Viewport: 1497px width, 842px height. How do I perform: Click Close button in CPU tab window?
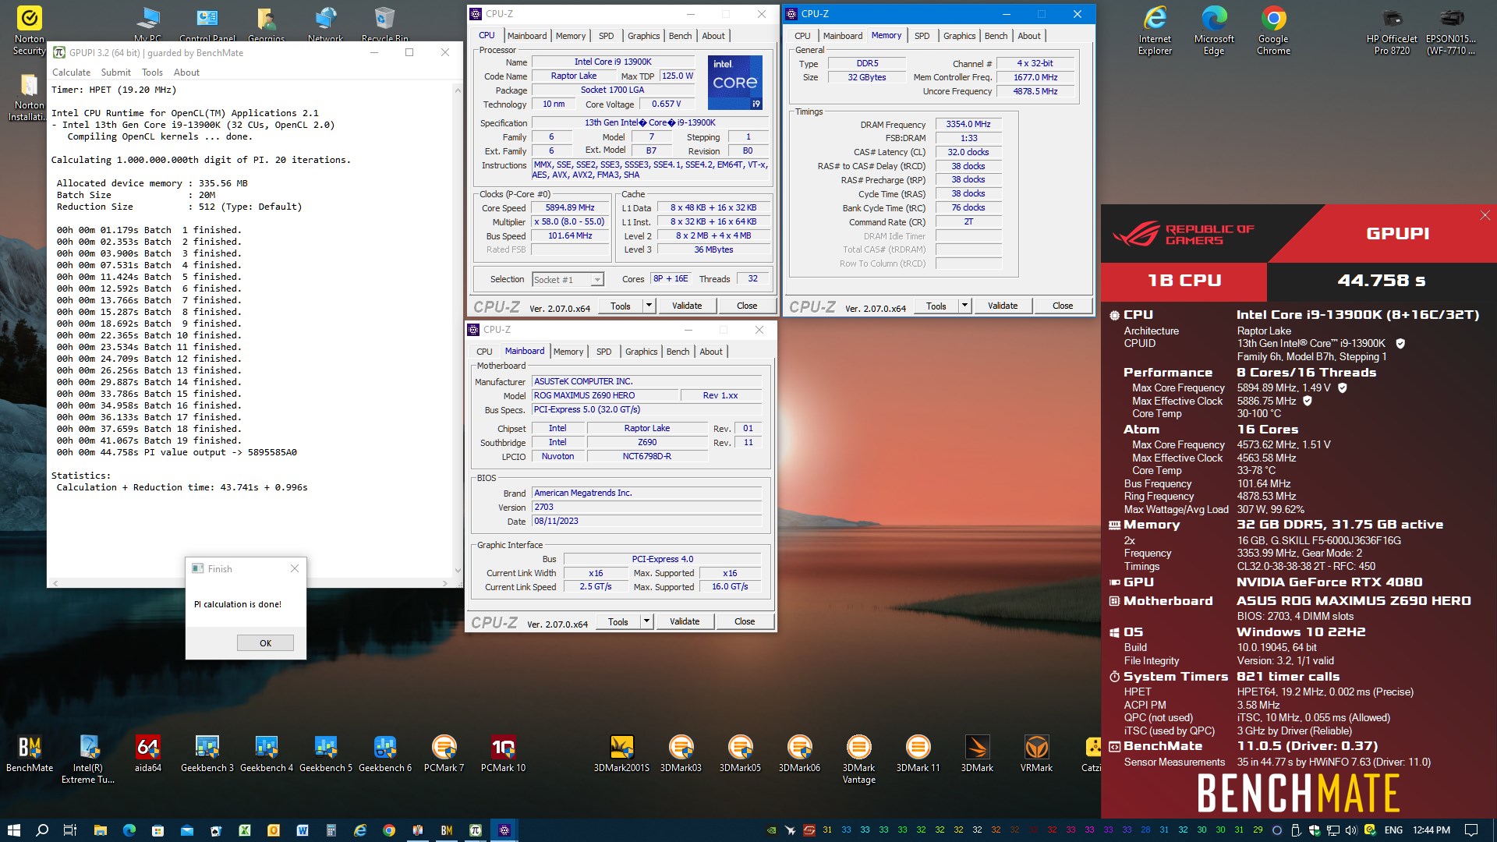point(747,306)
